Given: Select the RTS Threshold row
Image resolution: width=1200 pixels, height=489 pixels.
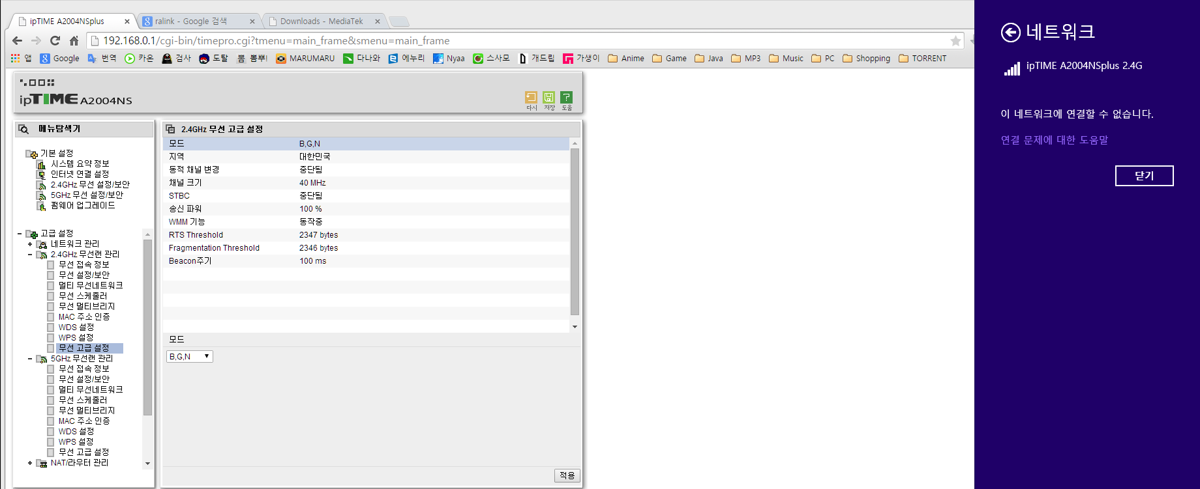Looking at the screenshot, I should (366, 235).
